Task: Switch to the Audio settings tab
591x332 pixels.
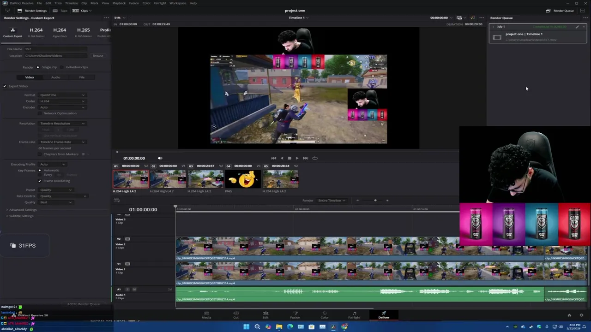Action: point(55,77)
